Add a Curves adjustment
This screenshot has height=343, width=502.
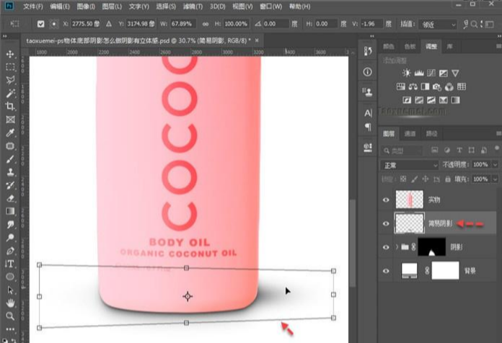431,73
